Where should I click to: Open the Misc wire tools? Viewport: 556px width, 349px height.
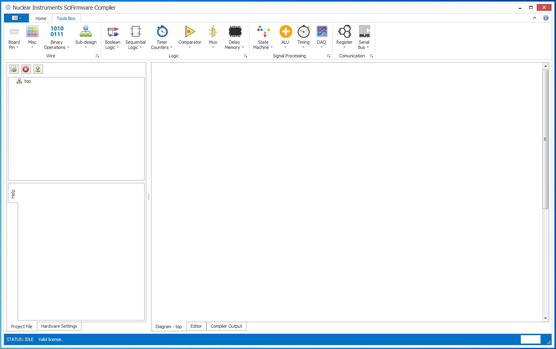click(32, 38)
